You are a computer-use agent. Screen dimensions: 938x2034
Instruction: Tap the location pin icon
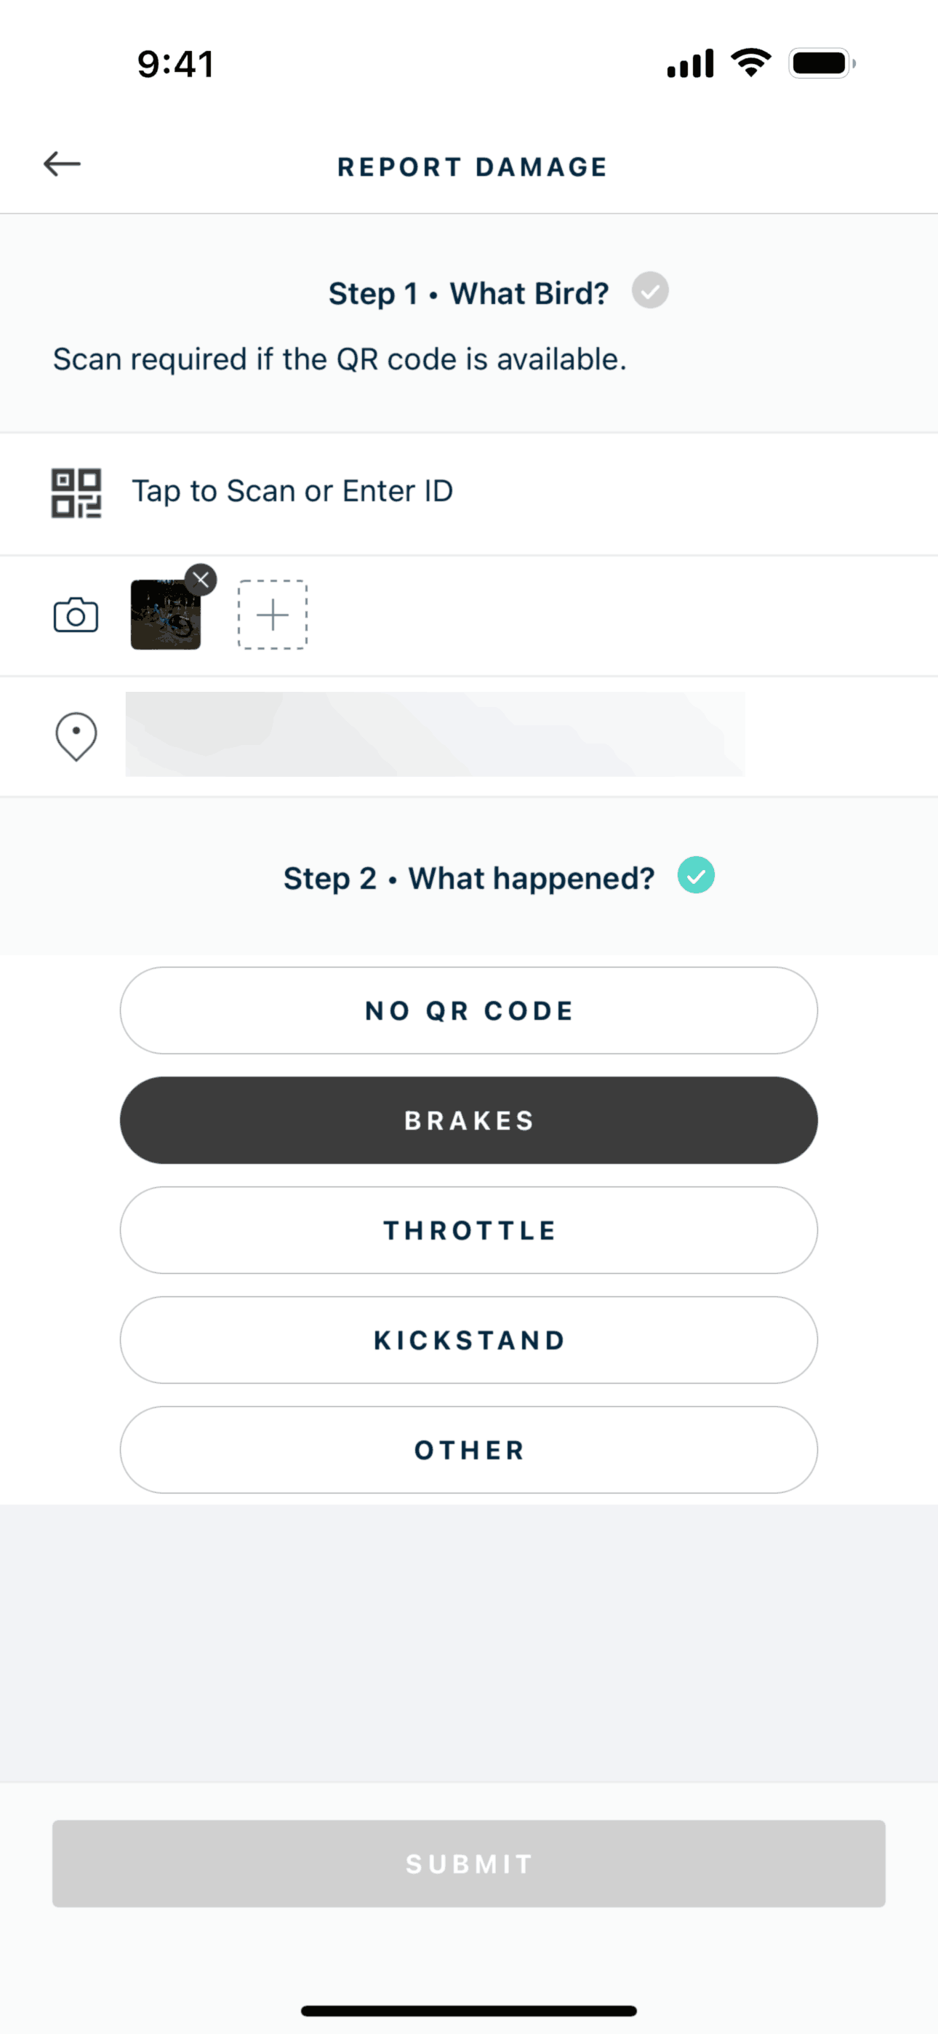tap(76, 736)
